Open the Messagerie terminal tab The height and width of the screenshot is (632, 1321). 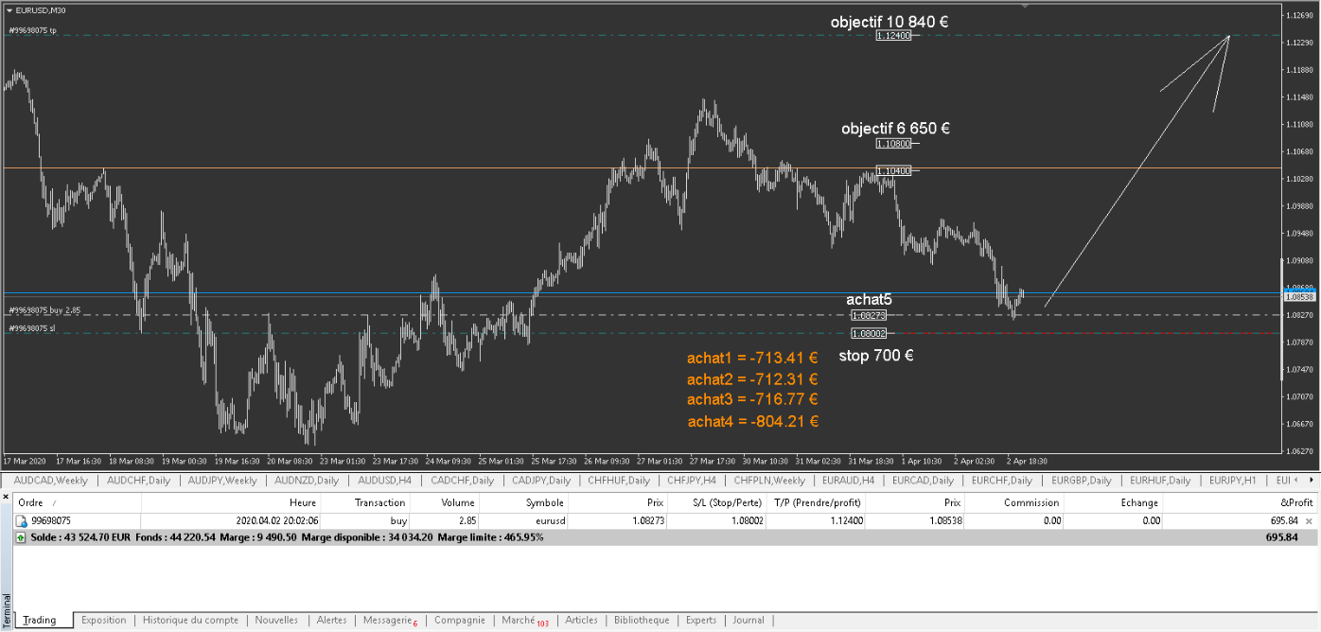point(389,620)
